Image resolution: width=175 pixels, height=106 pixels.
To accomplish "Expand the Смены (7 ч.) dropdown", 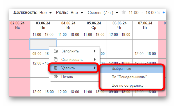I will coord(117,13).
